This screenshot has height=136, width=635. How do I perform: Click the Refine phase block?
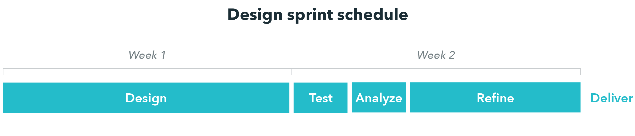[495, 97]
